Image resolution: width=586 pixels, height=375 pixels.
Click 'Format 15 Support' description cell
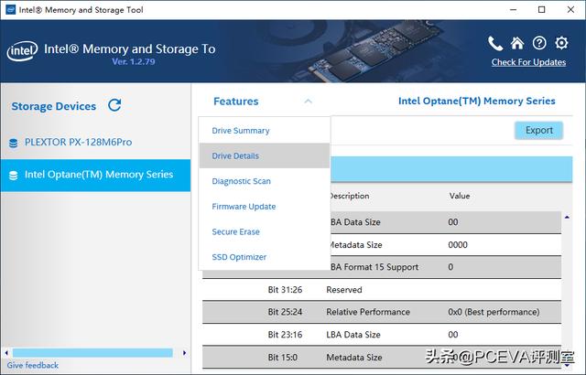point(374,267)
